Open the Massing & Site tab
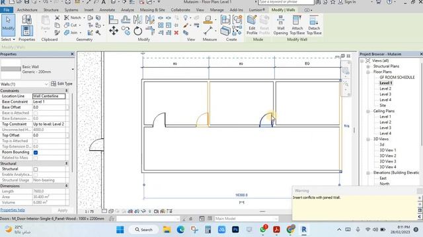Image resolution: width=423 pixels, height=237 pixels. 152,10
